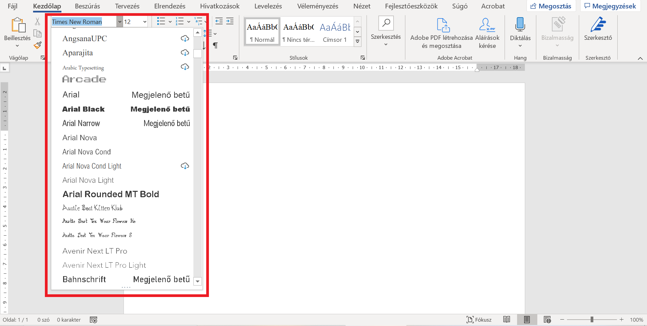Click the Megjegyzések comments button
The height and width of the screenshot is (326, 647).
pos(610,6)
